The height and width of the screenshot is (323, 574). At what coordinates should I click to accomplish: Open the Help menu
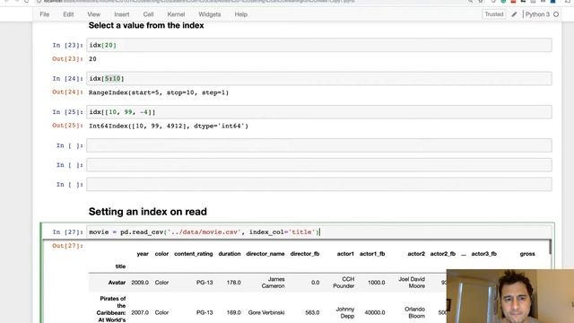point(241,14)
